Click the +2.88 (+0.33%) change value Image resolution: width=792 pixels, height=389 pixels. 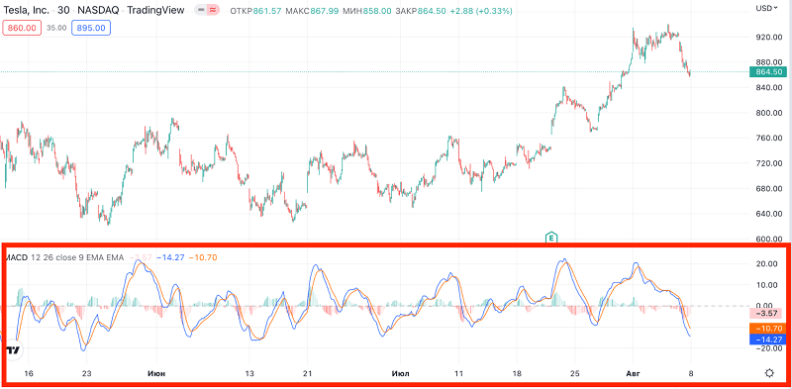tap(480, 11)
